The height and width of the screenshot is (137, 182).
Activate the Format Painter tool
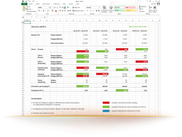32,11
